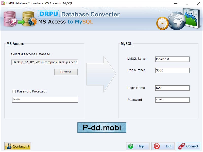This screenshot has width=203, height=152.
Task: Click the Browse button
Action: [x=66, y=72]
